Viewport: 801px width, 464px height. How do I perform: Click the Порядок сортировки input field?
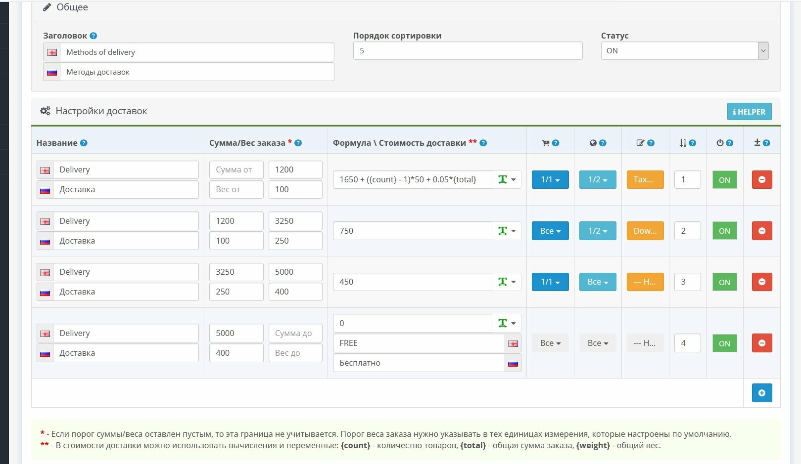(468, 51)
